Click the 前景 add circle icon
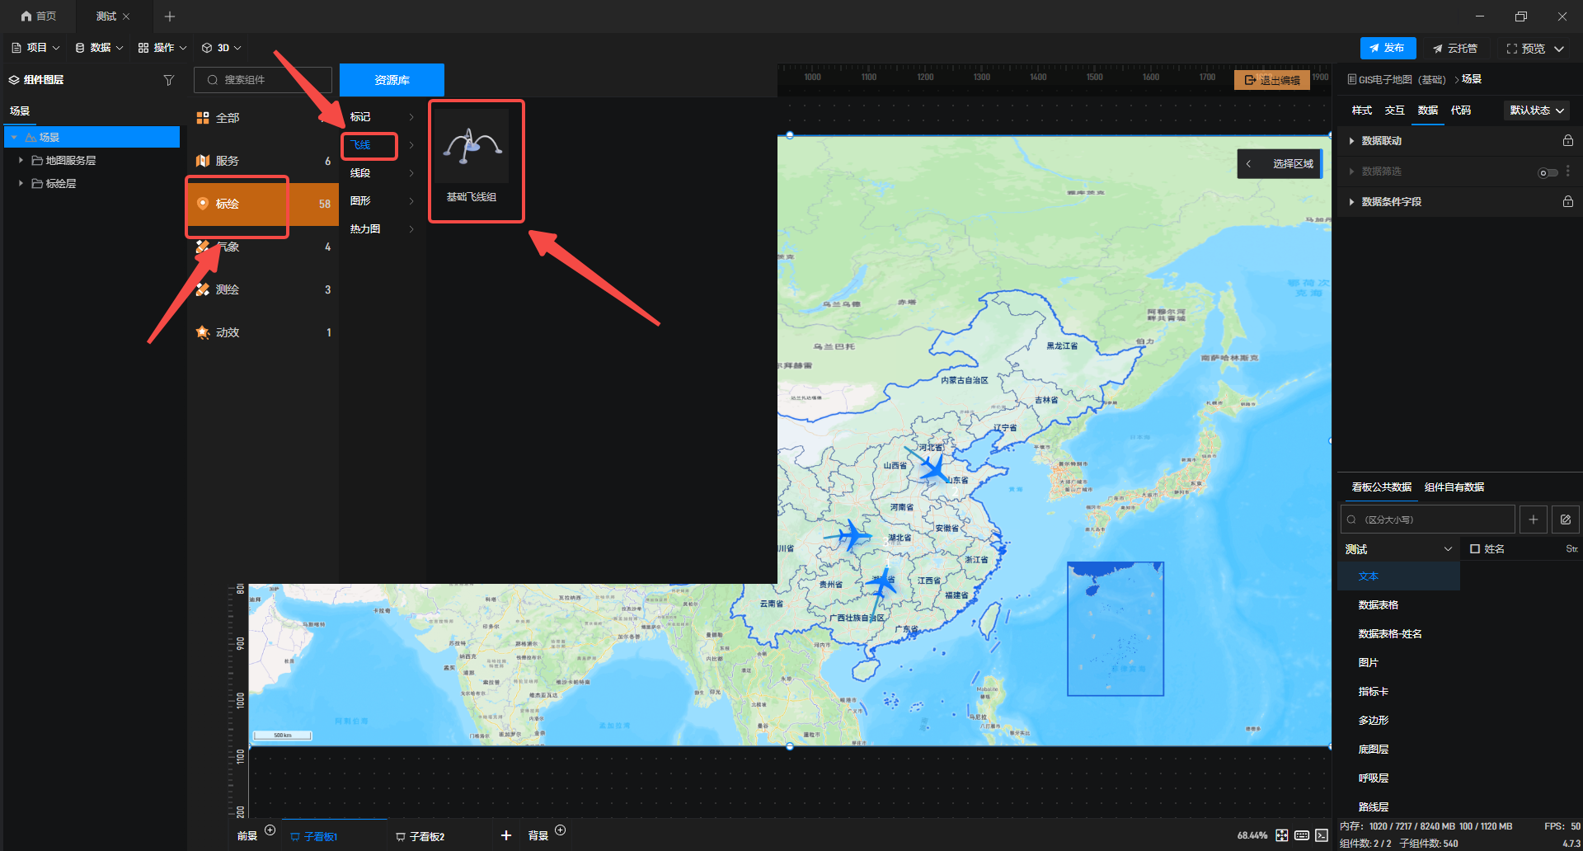This screenshot has height=851, width=1583. click(270, 830)
